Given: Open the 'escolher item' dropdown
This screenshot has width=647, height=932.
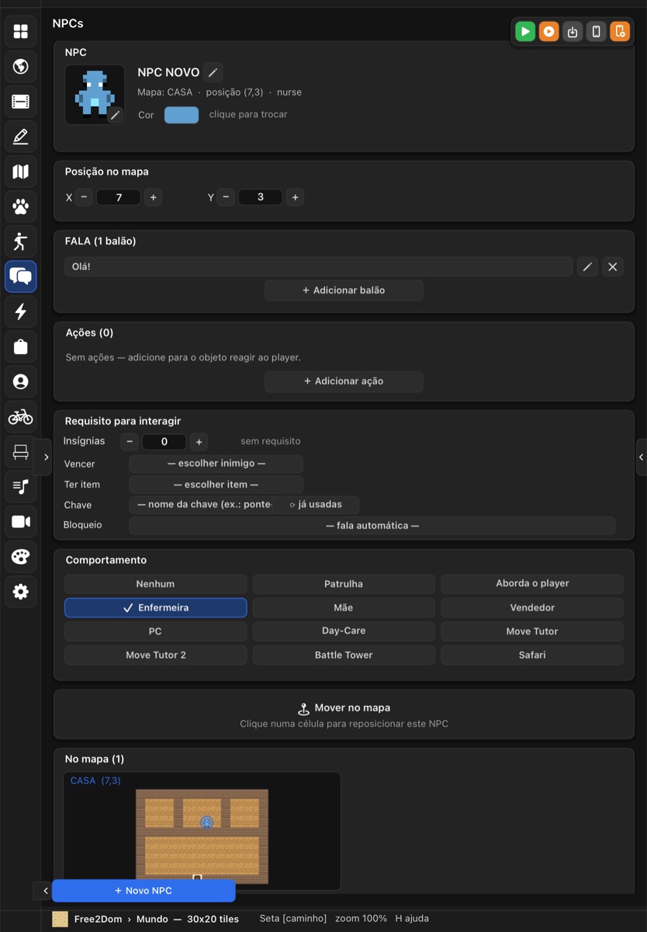Looking at the screenshot, I should [216, 485].
